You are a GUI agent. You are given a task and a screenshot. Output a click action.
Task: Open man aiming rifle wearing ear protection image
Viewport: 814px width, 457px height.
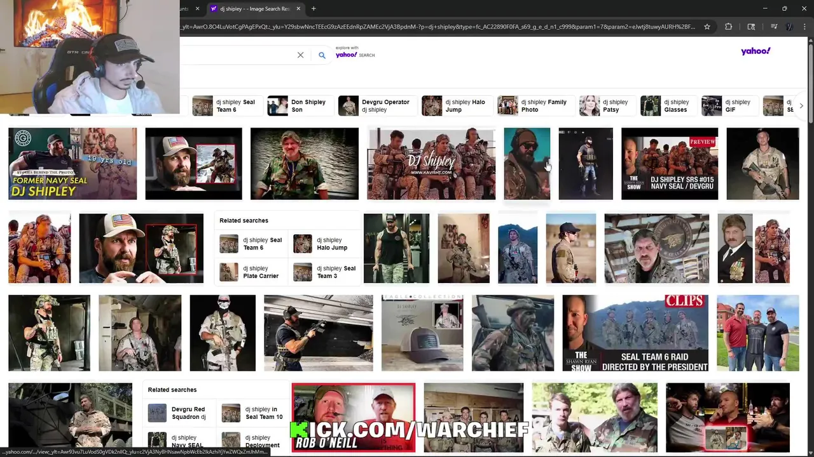[319, 333]
